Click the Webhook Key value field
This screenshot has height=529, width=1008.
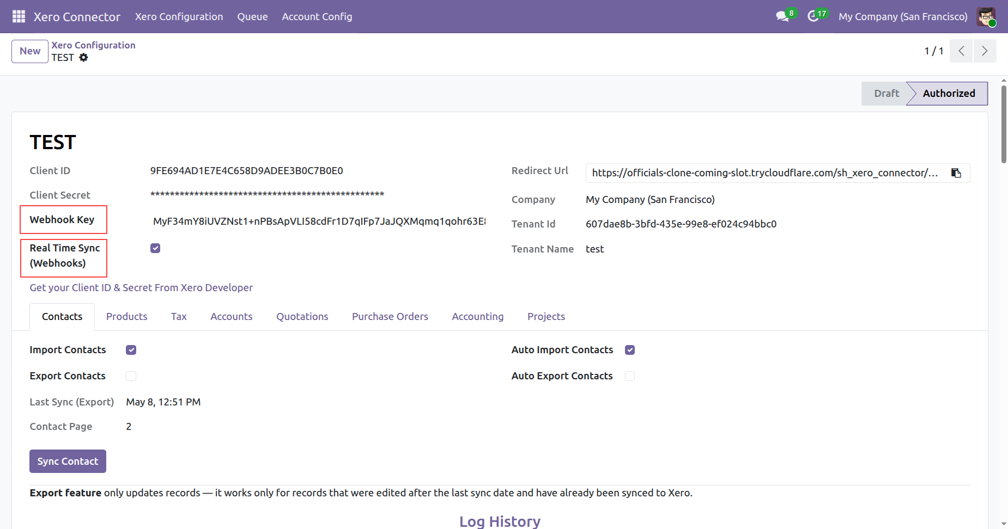click(319, 222)
